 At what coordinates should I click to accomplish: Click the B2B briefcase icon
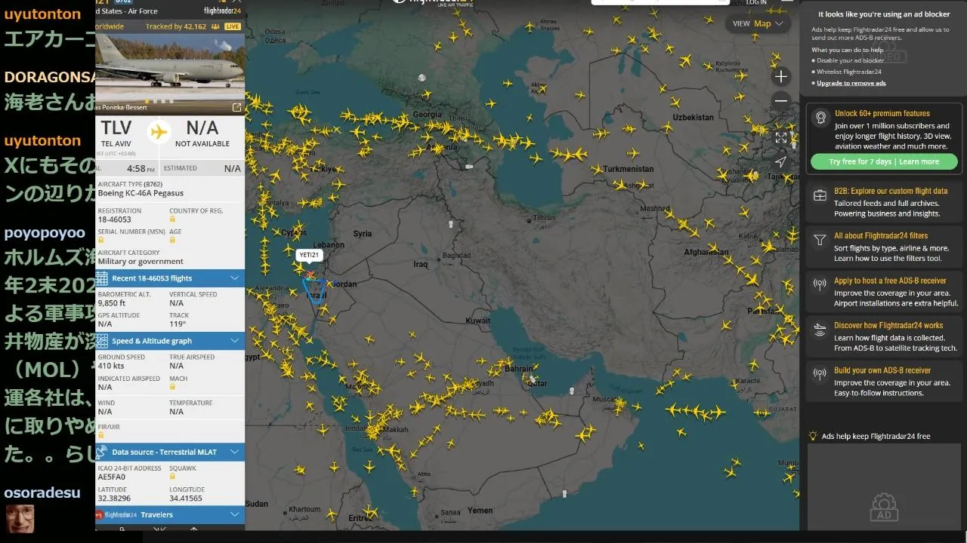820,195
